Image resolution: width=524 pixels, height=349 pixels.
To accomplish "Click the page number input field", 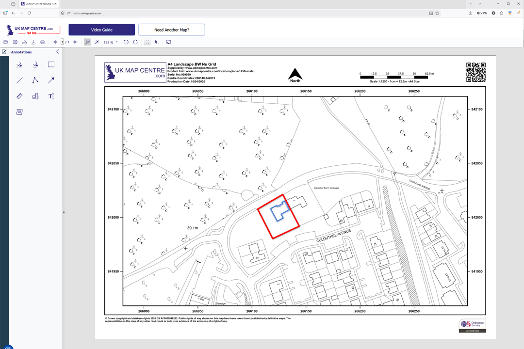I will click(62, 42).
